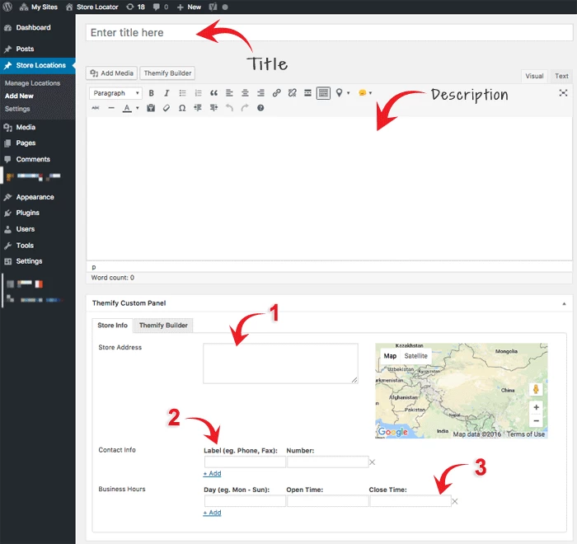
Task: Switch map to Satellite view
Action: point(415,356)
